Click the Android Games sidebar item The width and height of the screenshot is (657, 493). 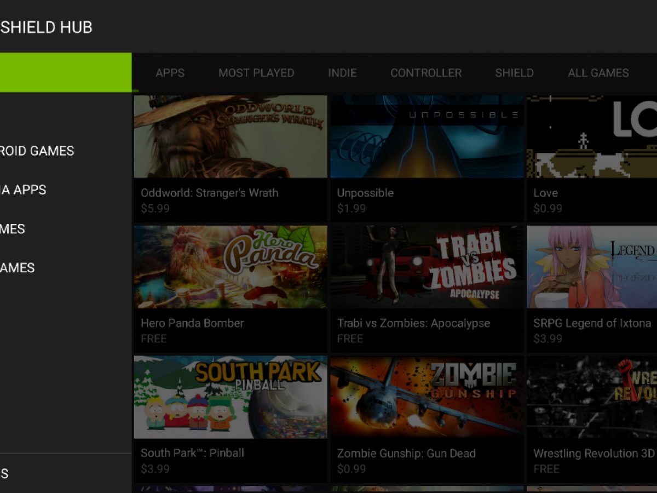click(x=37, y=151)
